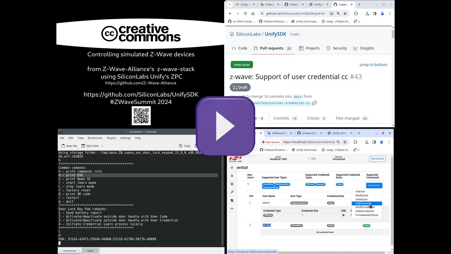Click Copy in Konsole toolbar
The width and height of the screenshot is (451, 254).
pos(184,146)
